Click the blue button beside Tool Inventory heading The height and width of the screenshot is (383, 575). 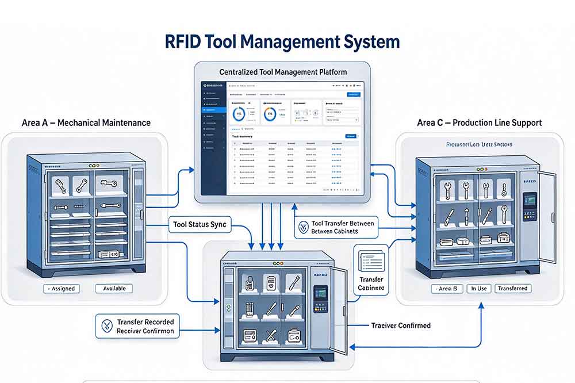point(351,136)
